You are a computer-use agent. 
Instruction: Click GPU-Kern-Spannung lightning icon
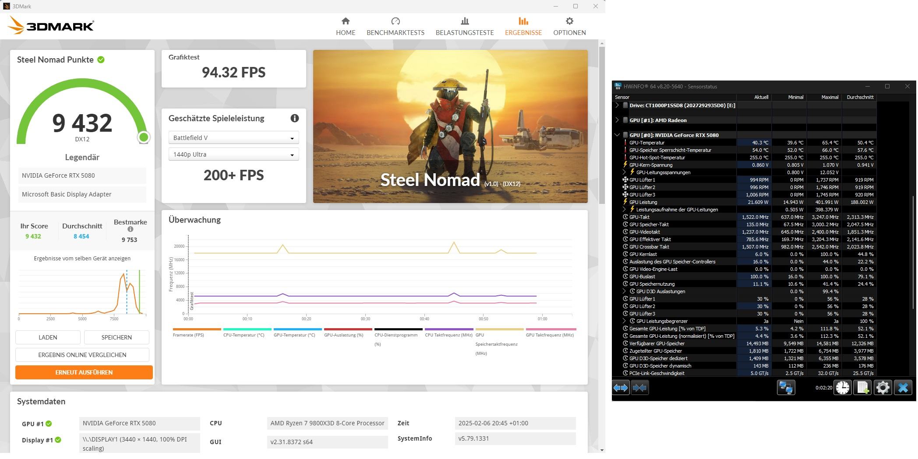(625, 165)
